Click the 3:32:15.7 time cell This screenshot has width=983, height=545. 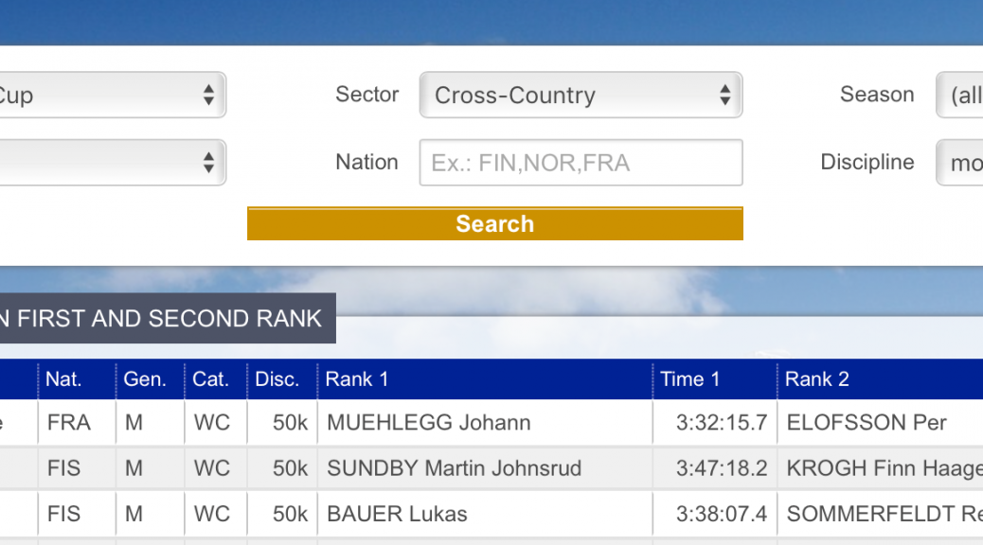(722, 423)
